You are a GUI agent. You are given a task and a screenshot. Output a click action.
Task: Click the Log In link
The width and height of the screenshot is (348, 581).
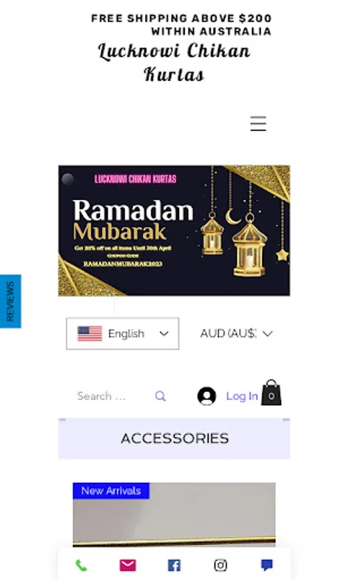point(242,396)
